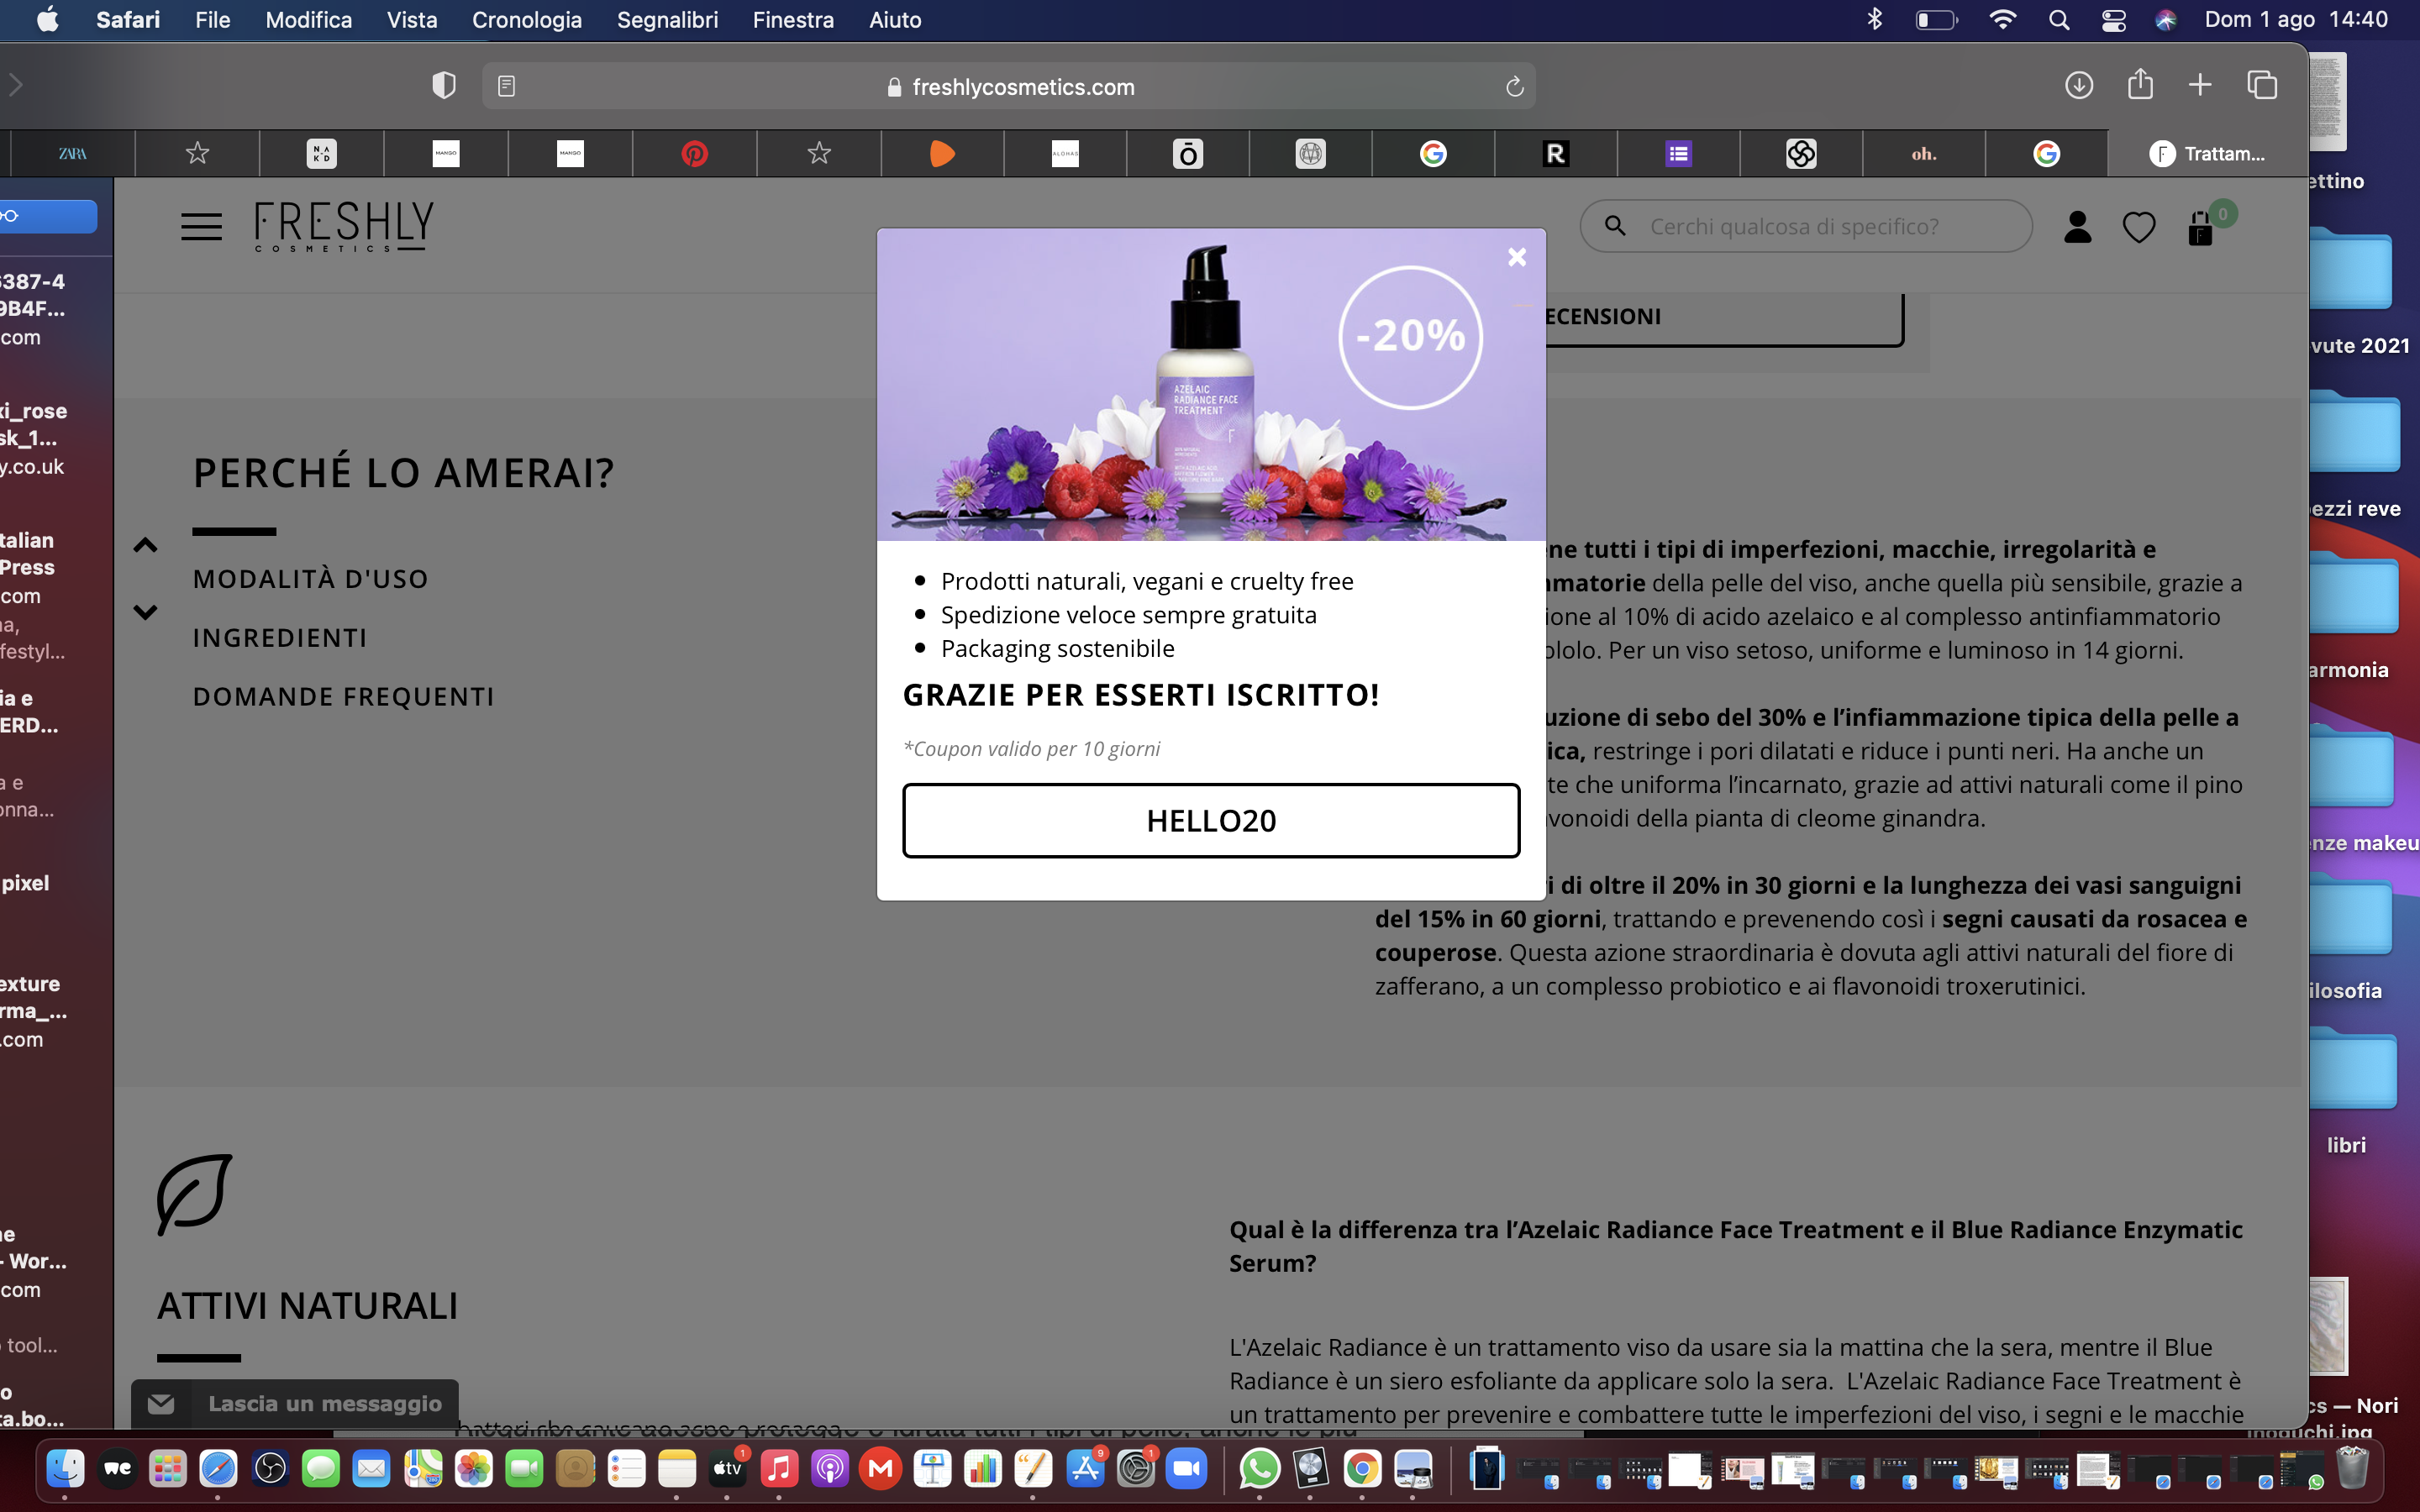Switch to the black R tab

[1555, 154]
